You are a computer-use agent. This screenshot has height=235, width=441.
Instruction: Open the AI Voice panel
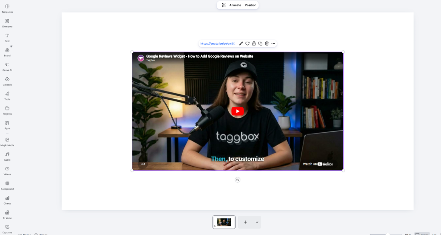coord(7,215)
